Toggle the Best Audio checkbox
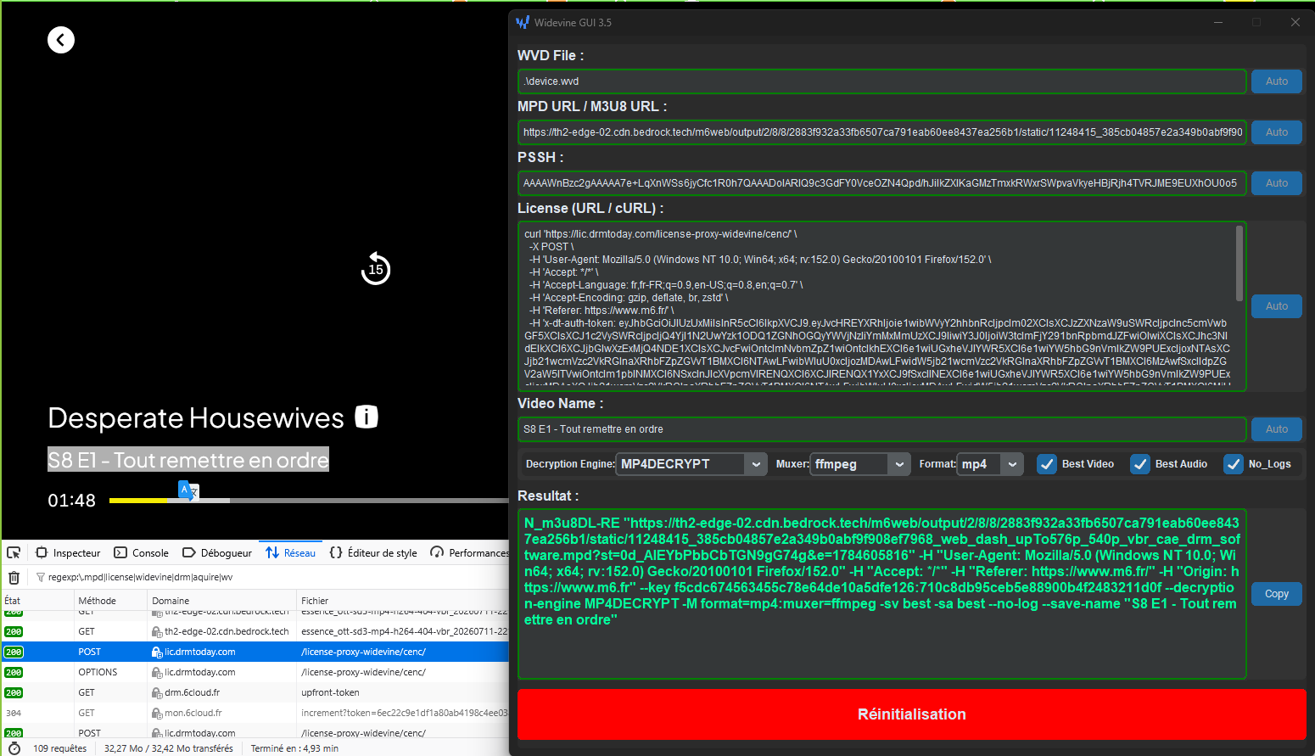 click(1140, 464)
